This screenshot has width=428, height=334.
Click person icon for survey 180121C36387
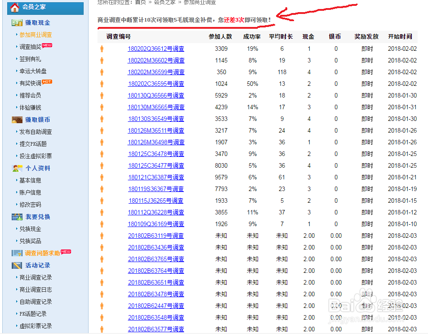click(x=102, y=178)
